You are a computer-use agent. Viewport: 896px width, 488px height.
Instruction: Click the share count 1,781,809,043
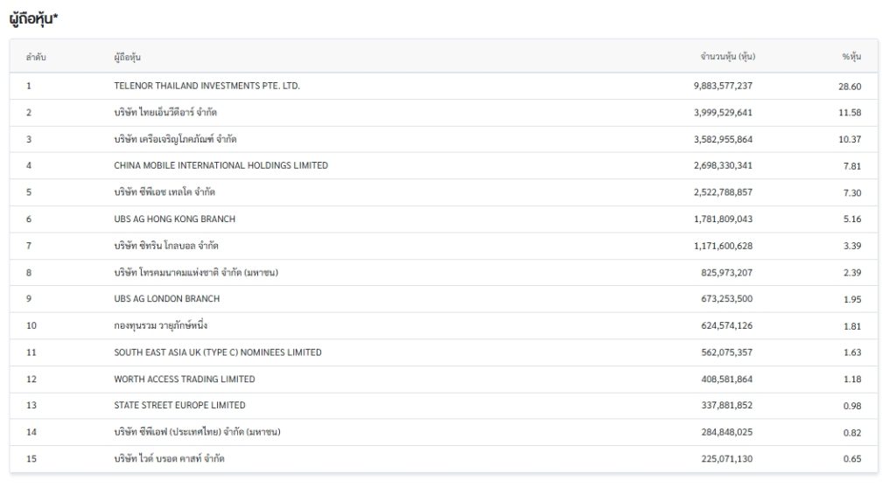723,219
